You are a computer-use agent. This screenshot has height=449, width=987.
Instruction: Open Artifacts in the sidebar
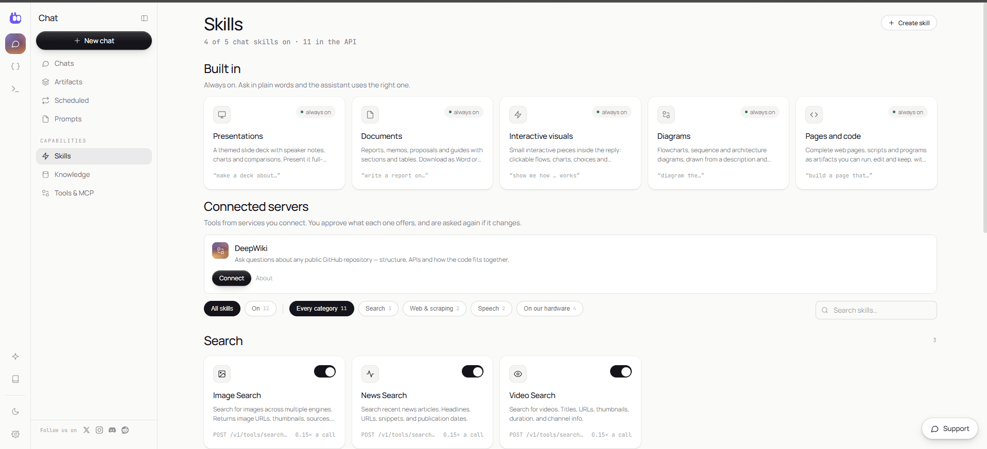coord(94,82)
